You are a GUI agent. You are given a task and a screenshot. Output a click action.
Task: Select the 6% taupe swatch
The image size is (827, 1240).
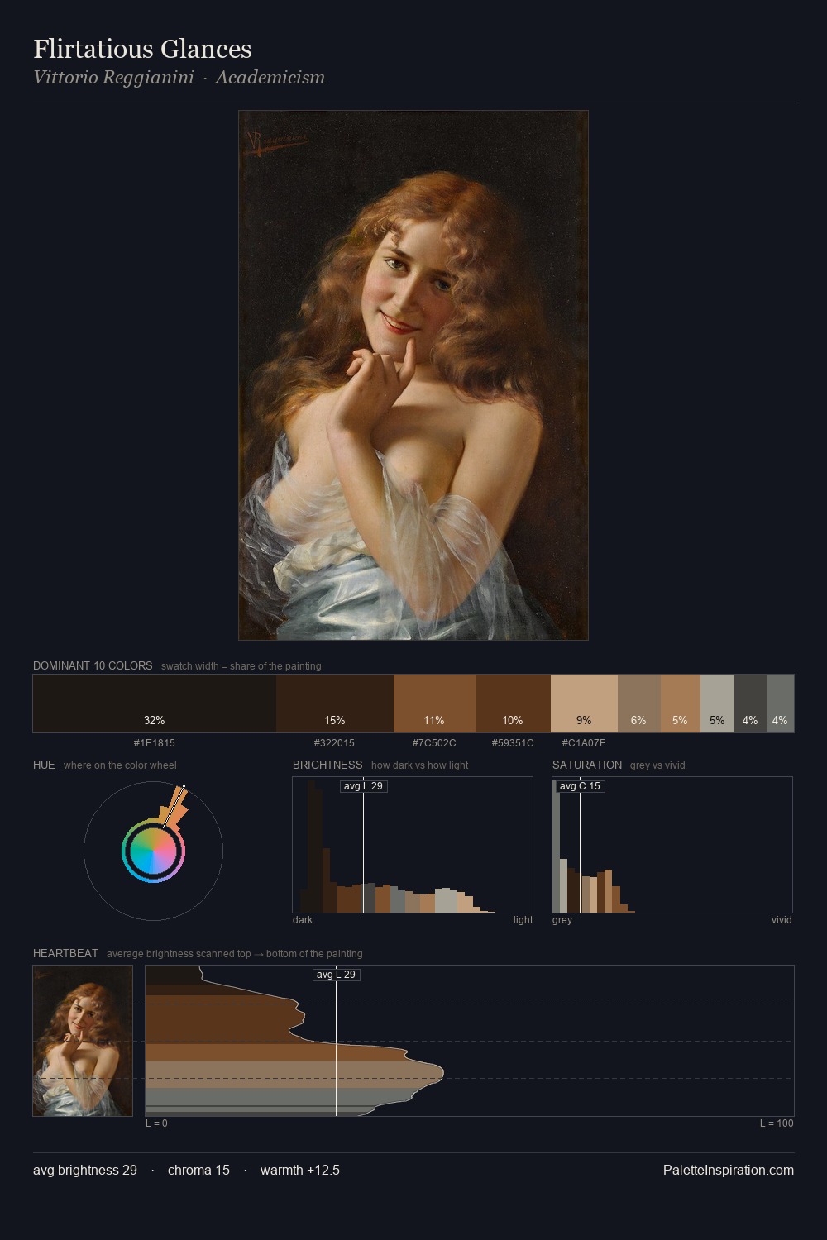click(638, 703)
